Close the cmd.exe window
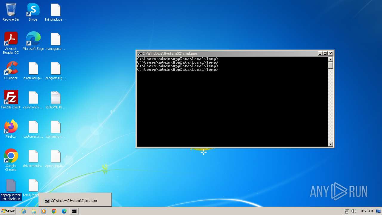This screenshot has width=382, height=215. tap(331, 53)
